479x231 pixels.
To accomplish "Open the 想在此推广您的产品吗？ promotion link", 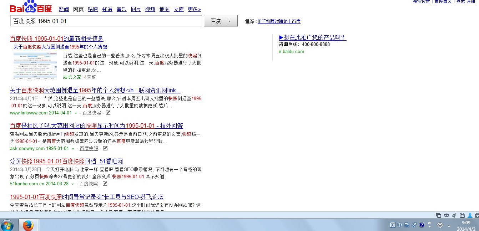I will click(x=313, y=37).
